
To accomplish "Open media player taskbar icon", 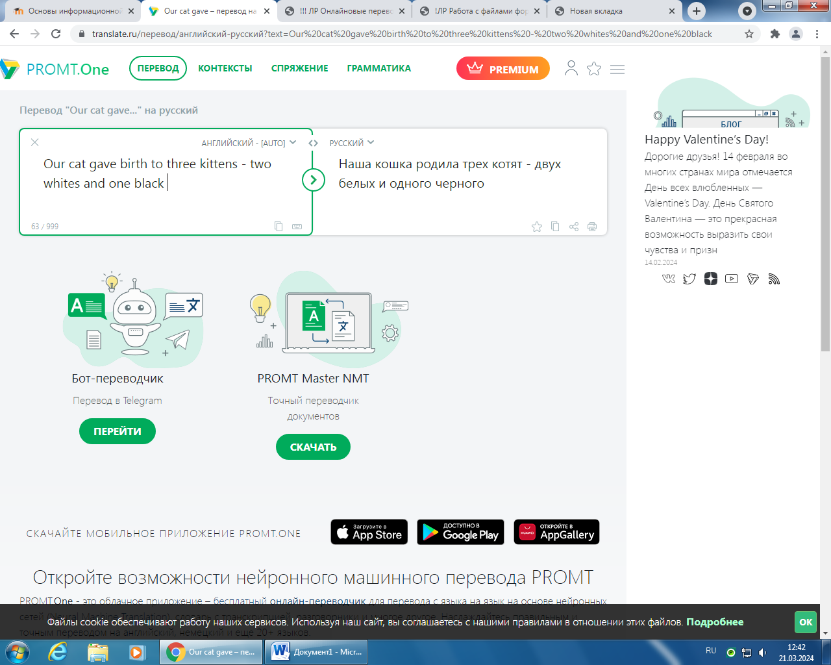I will [x=137, y=651].
